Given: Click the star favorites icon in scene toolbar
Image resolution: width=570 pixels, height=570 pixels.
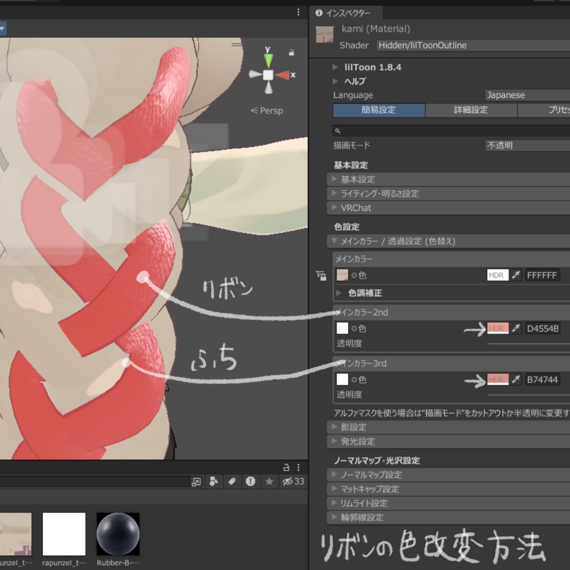Looking at the screenshot, I should 269,482.
